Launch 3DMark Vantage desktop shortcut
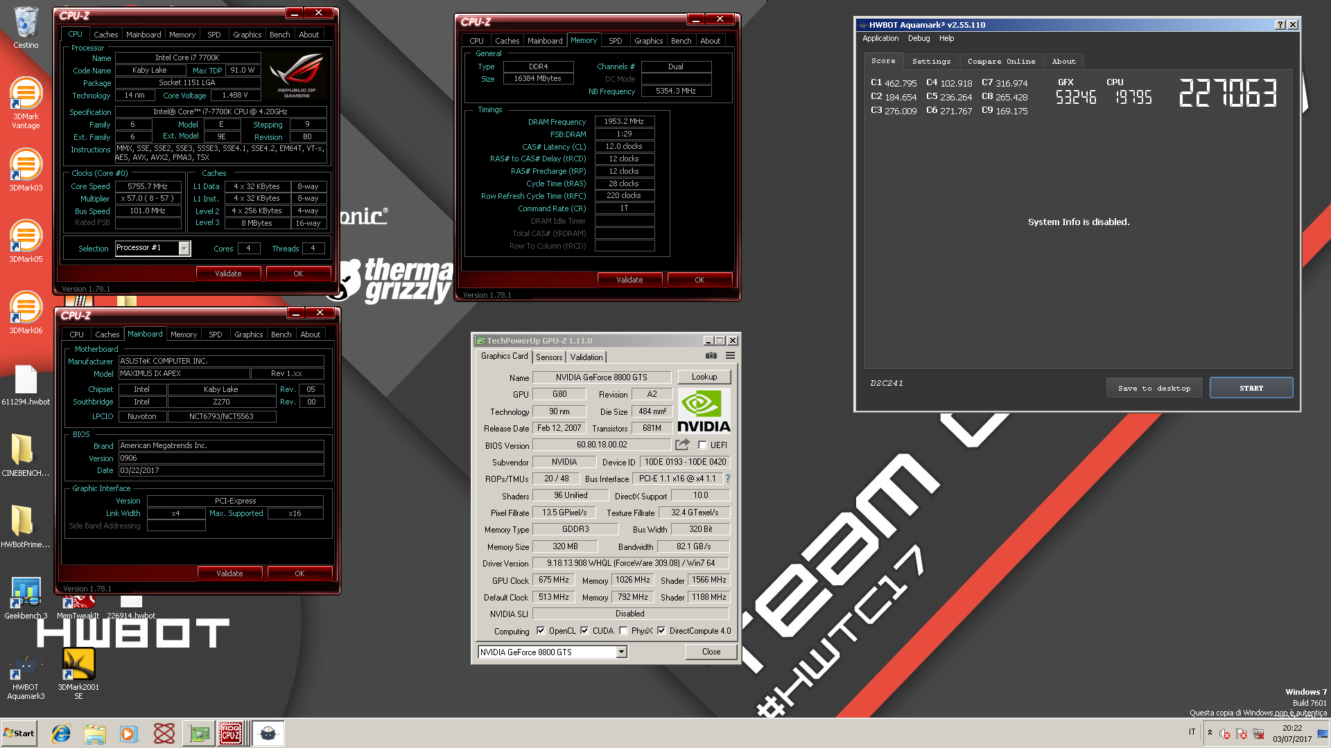 tap(26, 102)
